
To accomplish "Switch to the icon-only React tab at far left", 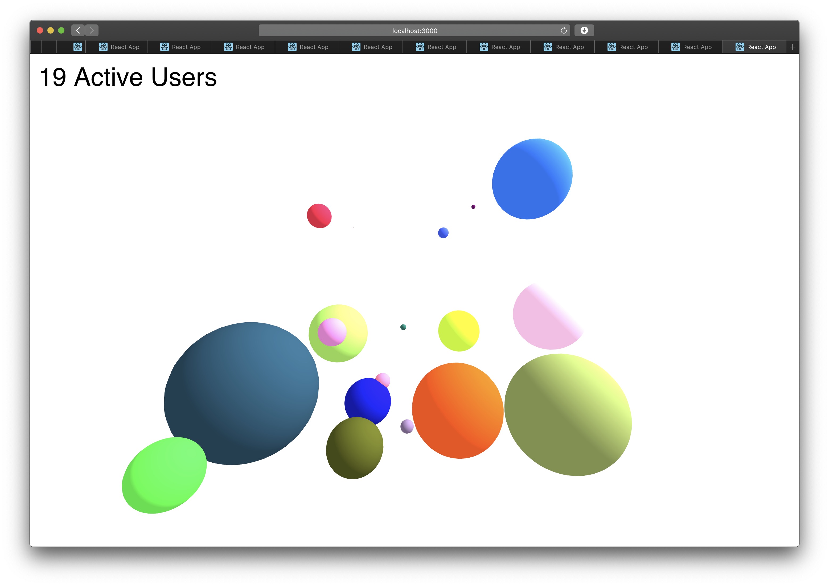I will click(x=78, y=47).
